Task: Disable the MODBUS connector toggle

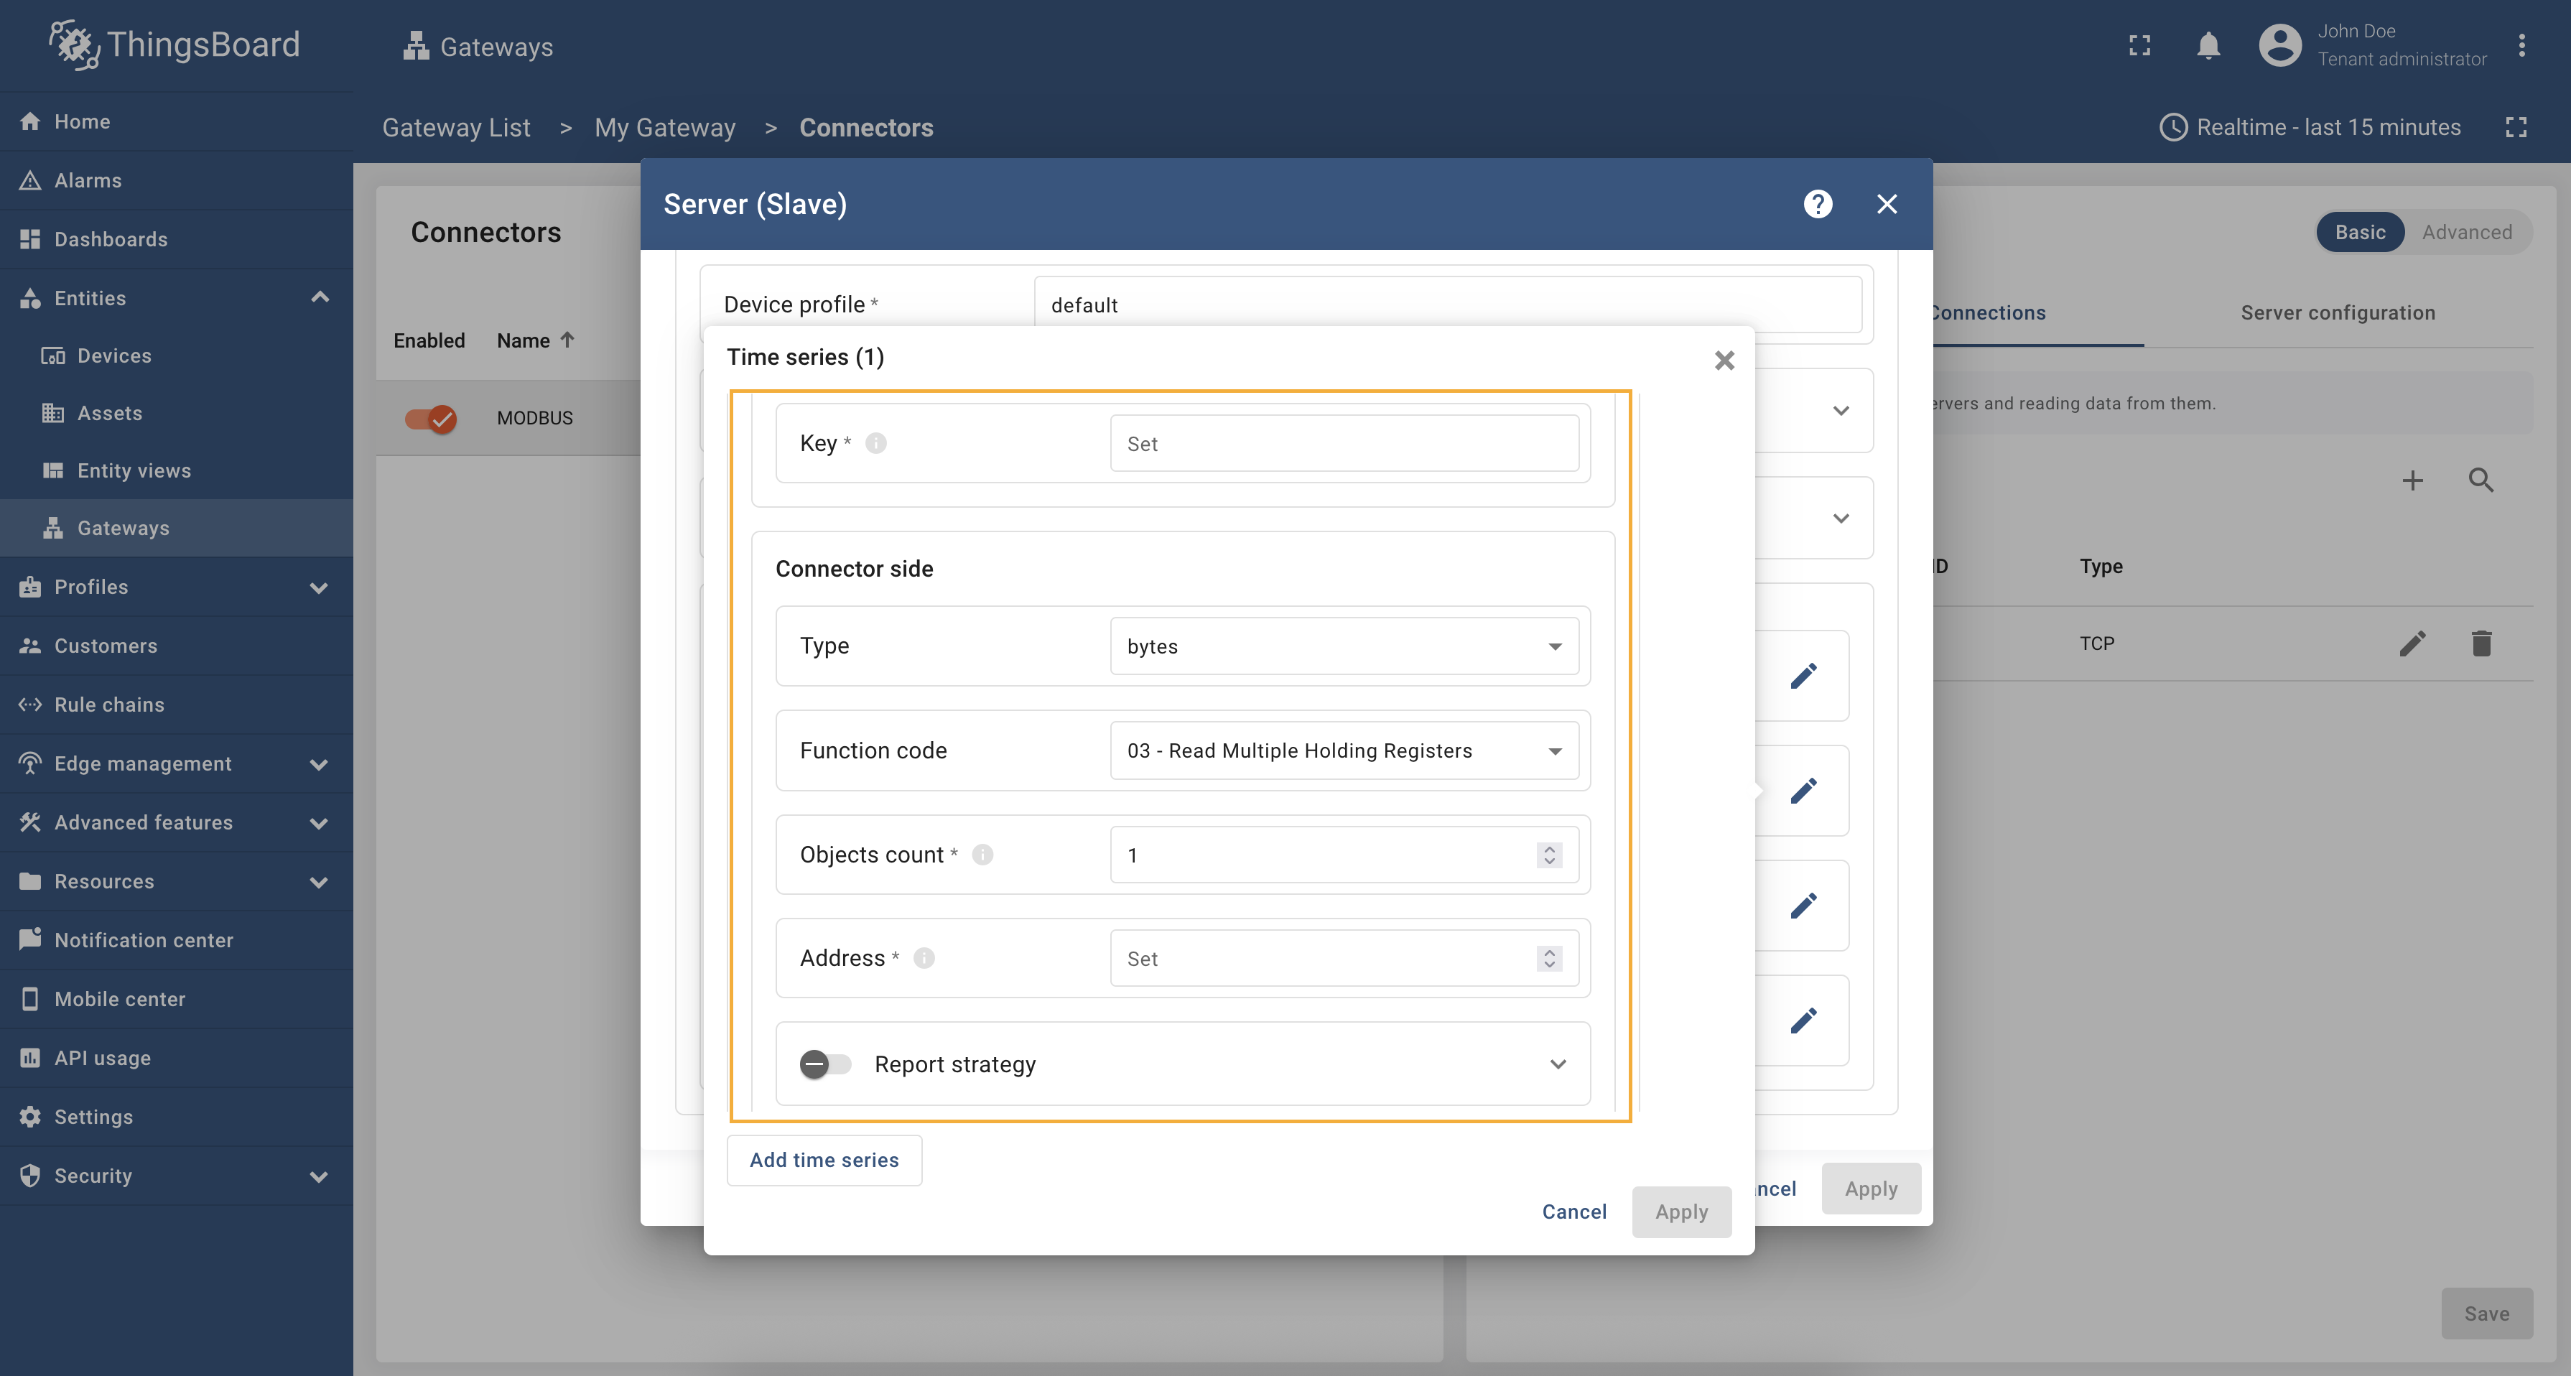Action: (431, 418)
